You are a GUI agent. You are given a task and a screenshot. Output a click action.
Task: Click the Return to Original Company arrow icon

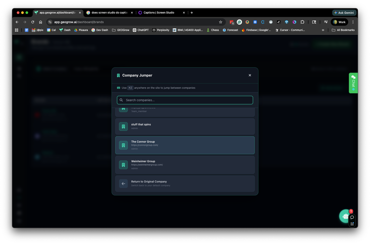pos(123,183)
